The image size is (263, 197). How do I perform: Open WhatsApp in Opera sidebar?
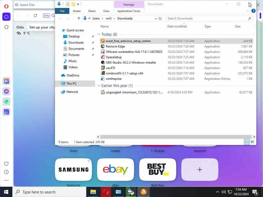coord(6,102)
